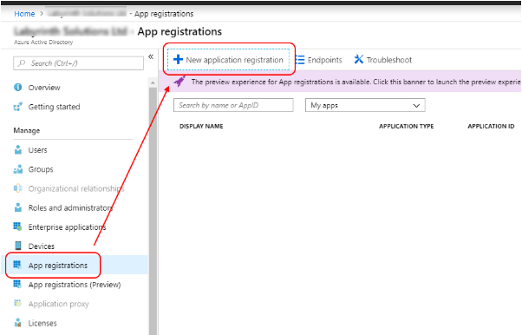Screen dimensions: 522x335
Task: Click the App registrations icon
Action: 17,265
